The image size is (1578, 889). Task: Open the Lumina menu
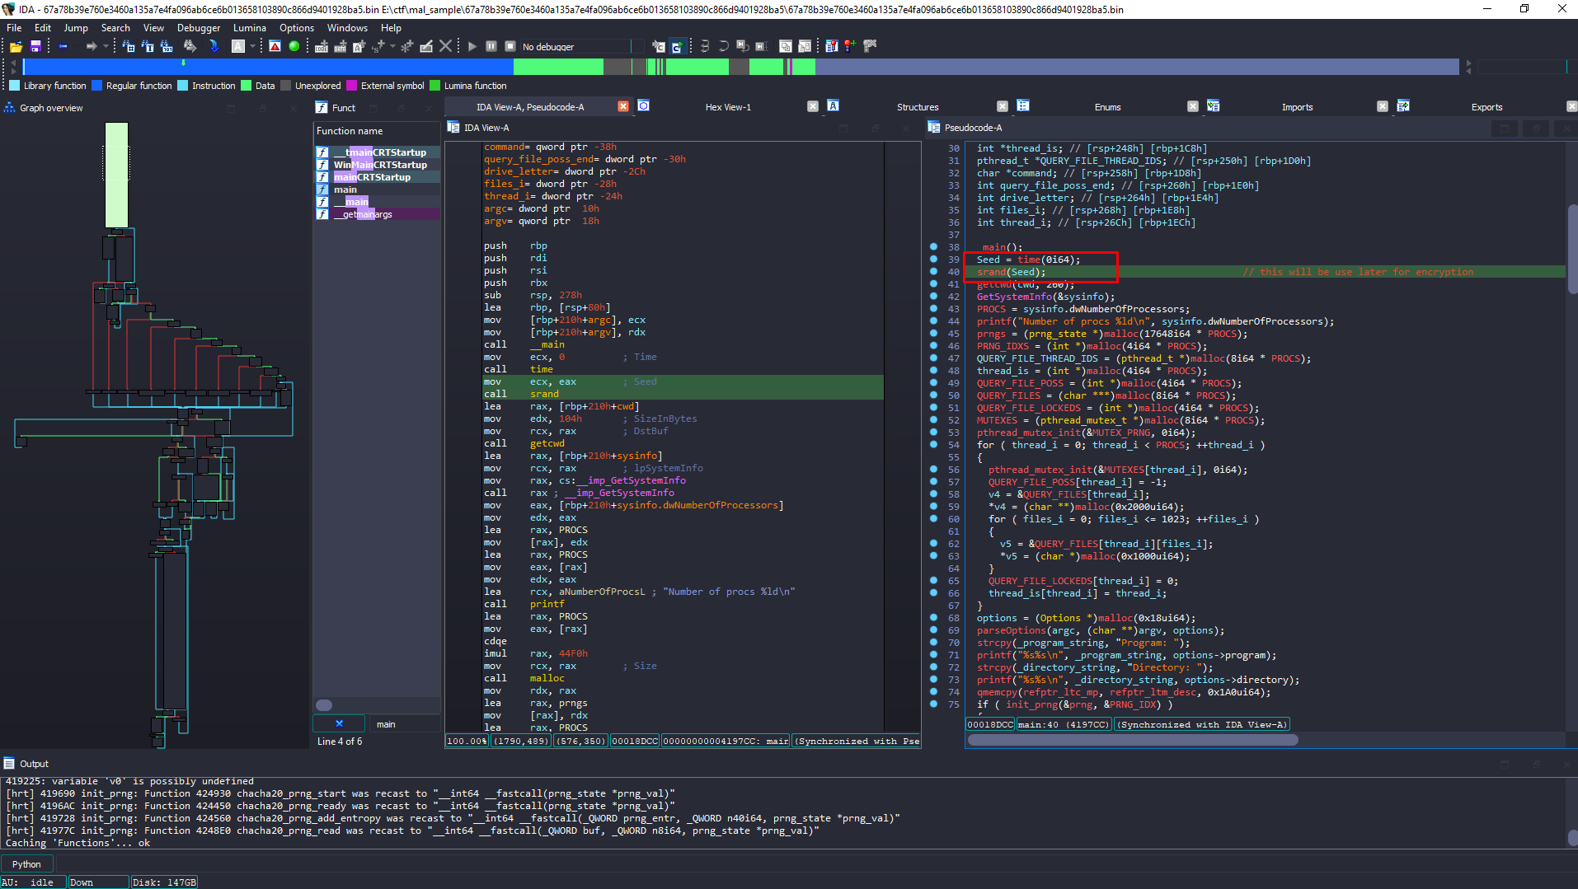coord(249,27)
